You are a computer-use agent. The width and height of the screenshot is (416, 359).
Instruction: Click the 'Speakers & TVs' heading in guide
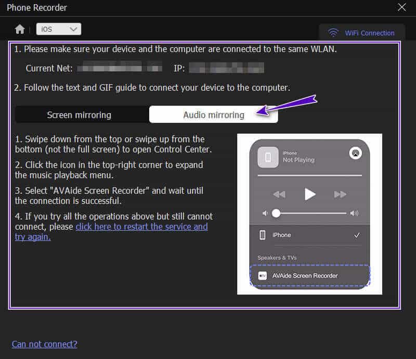[277, 258]
